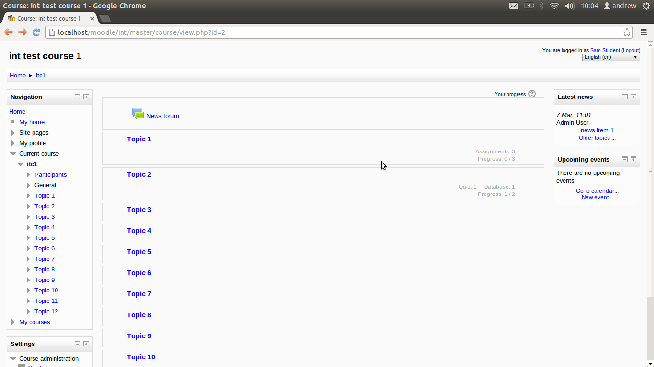Reload the page with the refresh icon
Viewport: 654px width, 367px height.
coord(36,32)
